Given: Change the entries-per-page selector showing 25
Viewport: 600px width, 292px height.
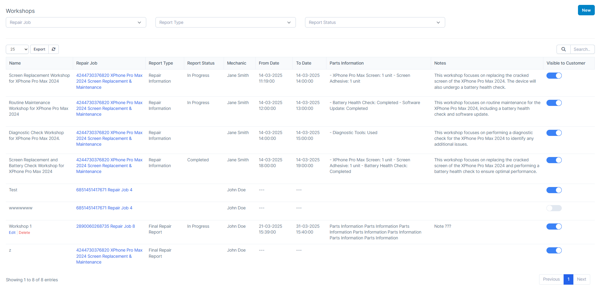Looking at the screenshot, I should 17,49.
